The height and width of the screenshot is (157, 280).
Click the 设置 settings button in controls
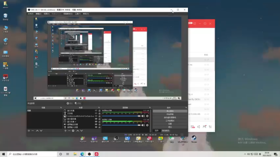(170, 124)
